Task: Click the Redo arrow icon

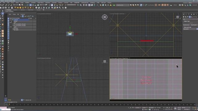Action: (x=3, y=5)
